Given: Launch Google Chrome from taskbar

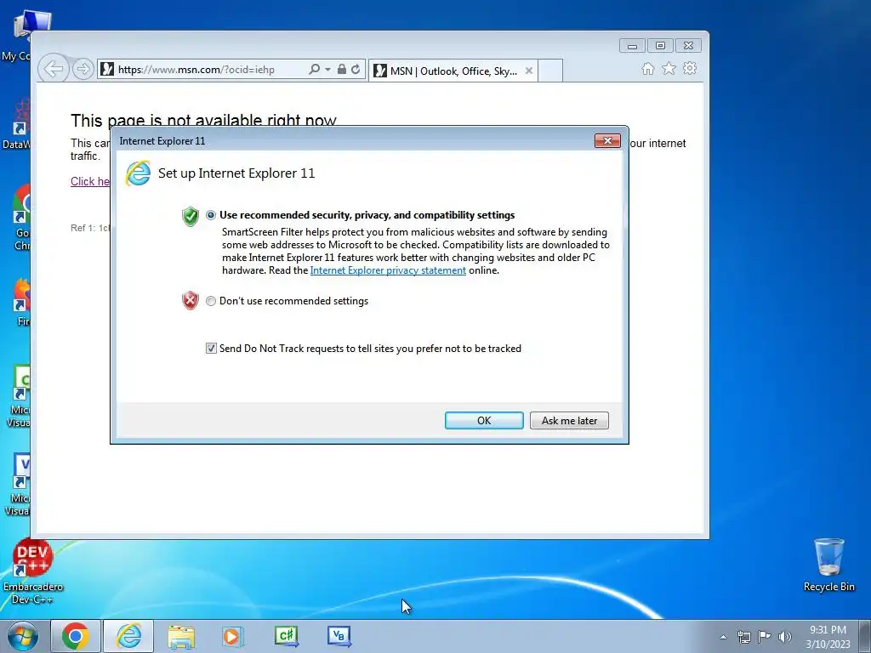Looking at the screenshot, I should [x=76, y=636].
